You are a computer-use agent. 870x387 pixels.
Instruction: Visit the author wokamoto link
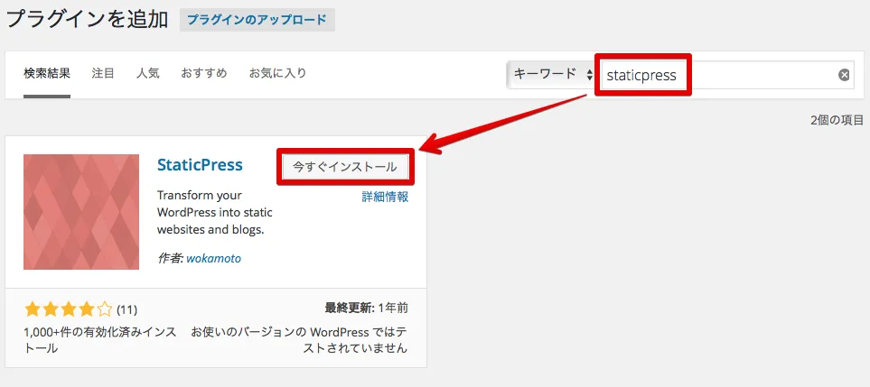213,258
